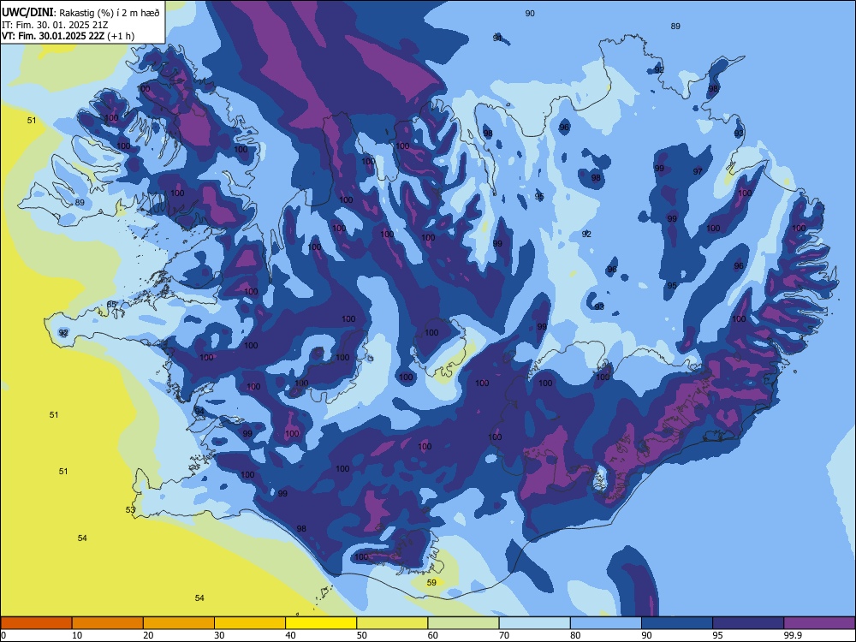Click the 'UWC/DINI' title text
The height and width of the screenshot is (642, 856).
pyautogui.click(x=27, y=13)
